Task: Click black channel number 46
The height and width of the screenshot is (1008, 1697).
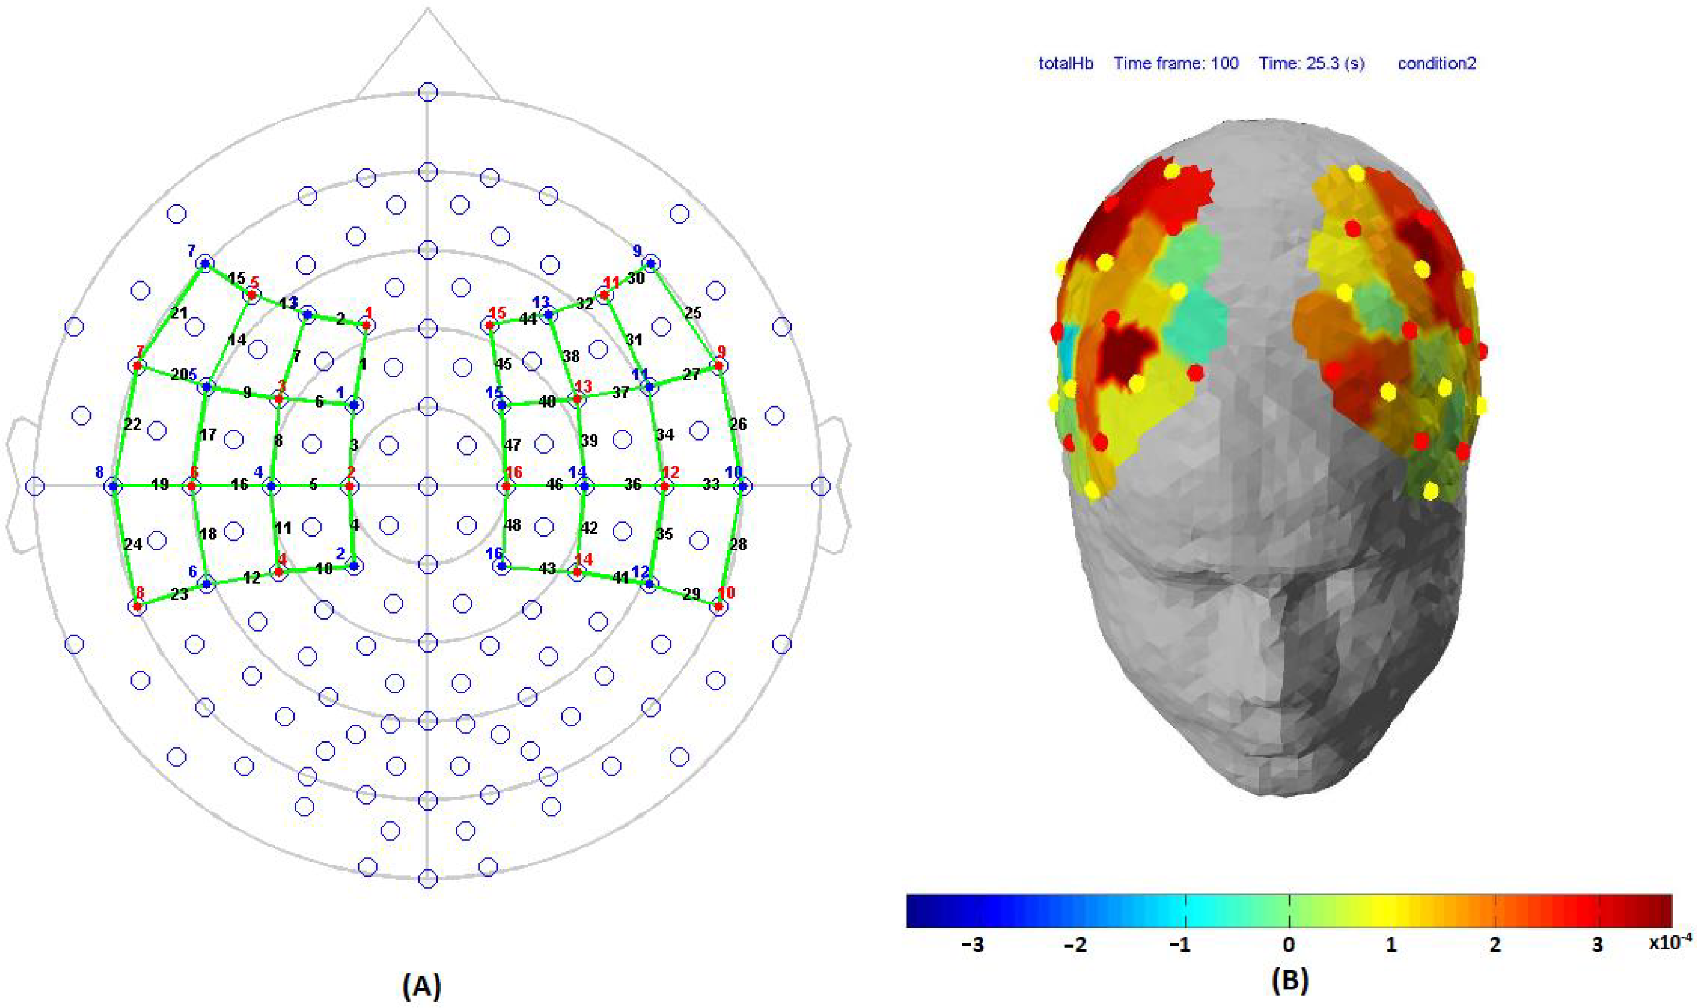Action: click(554, 485)
